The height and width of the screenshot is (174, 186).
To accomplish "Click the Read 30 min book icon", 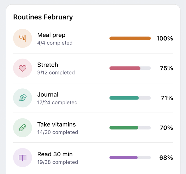I will pyautogui.click(x=23, y=157).
